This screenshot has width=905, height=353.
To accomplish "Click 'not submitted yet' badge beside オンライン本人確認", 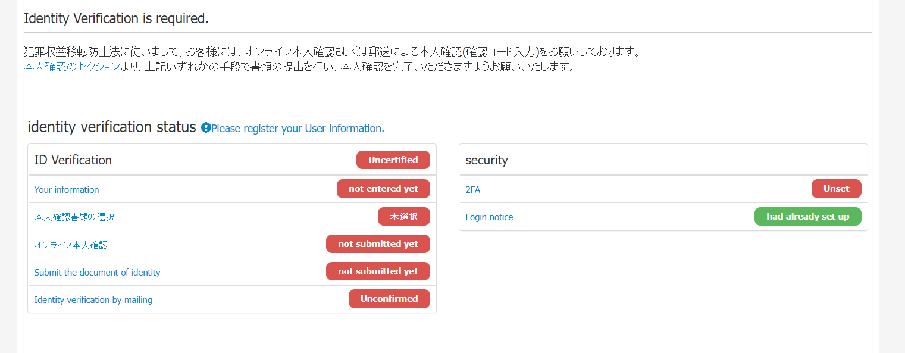I will pos(378,244).
